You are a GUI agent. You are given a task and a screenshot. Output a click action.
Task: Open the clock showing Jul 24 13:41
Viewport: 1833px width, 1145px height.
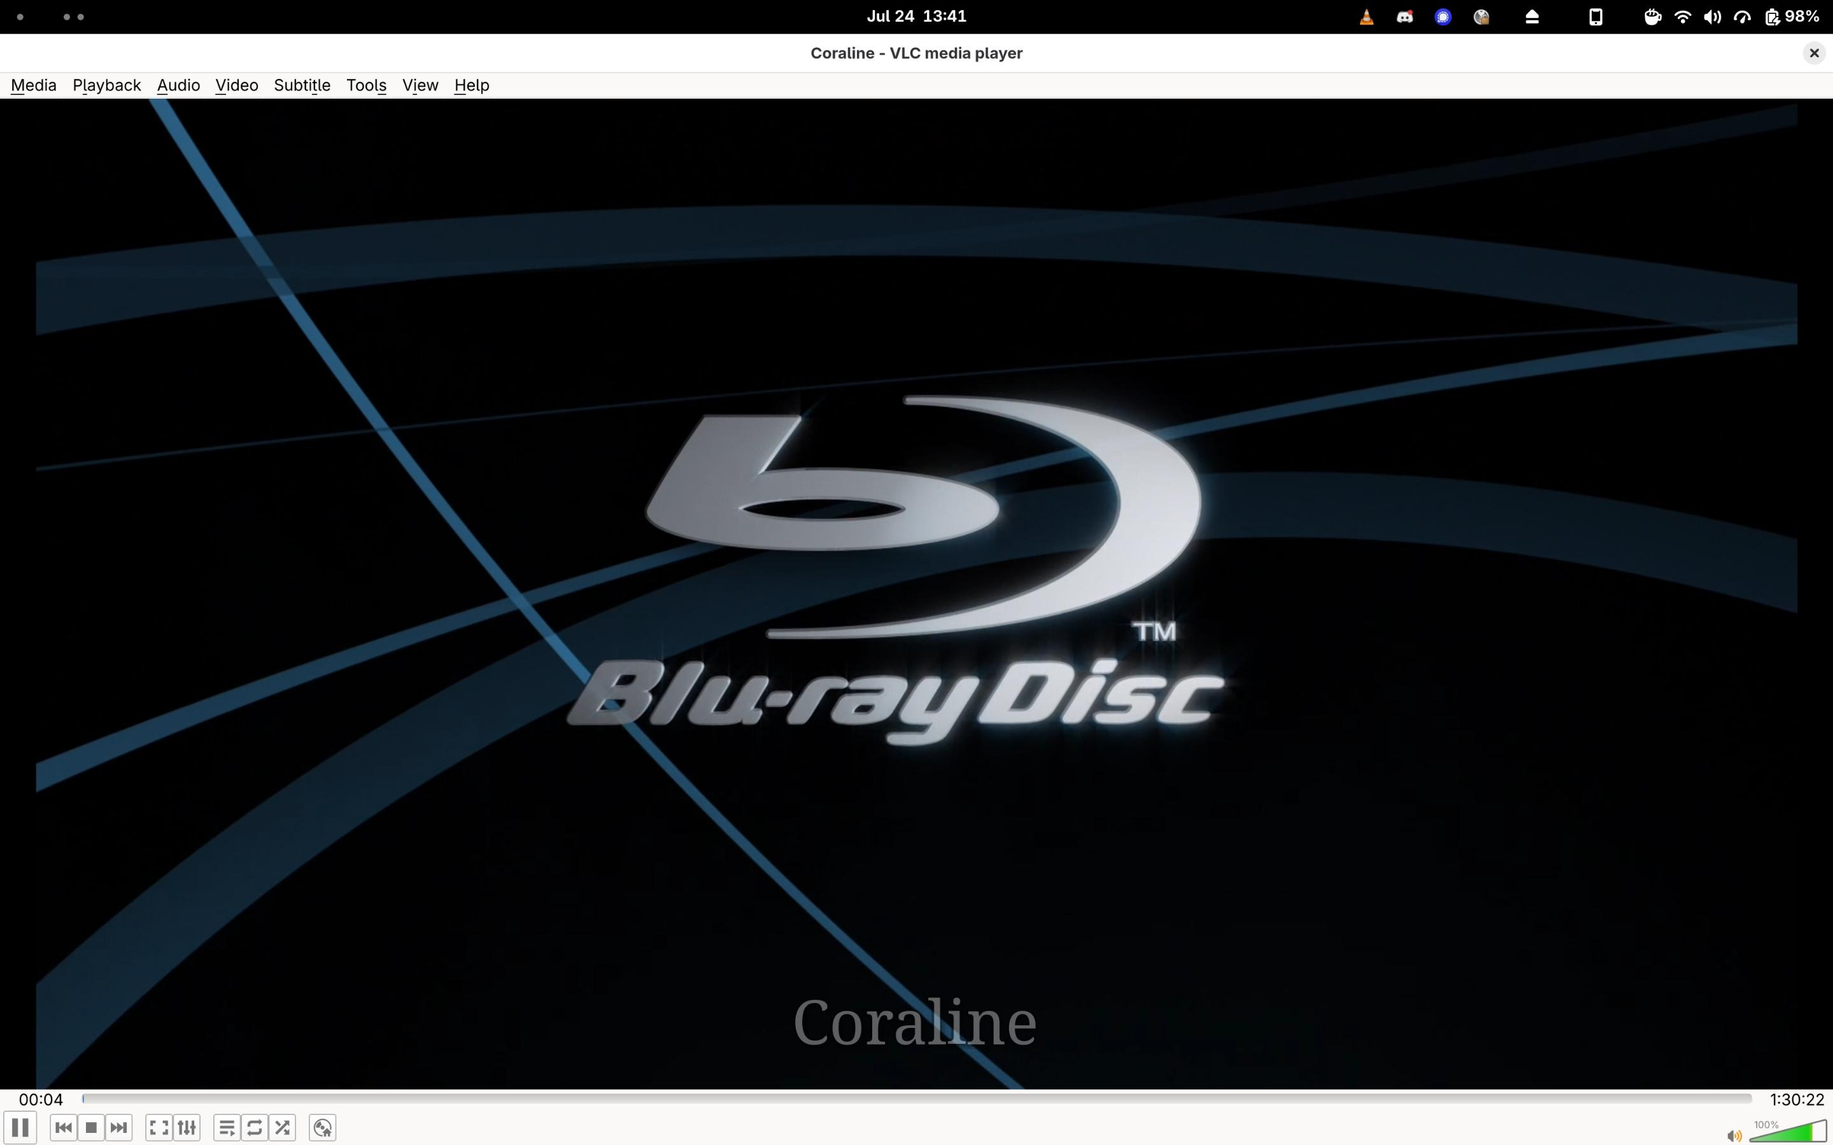pyautogui.click(x=917, y=17)
